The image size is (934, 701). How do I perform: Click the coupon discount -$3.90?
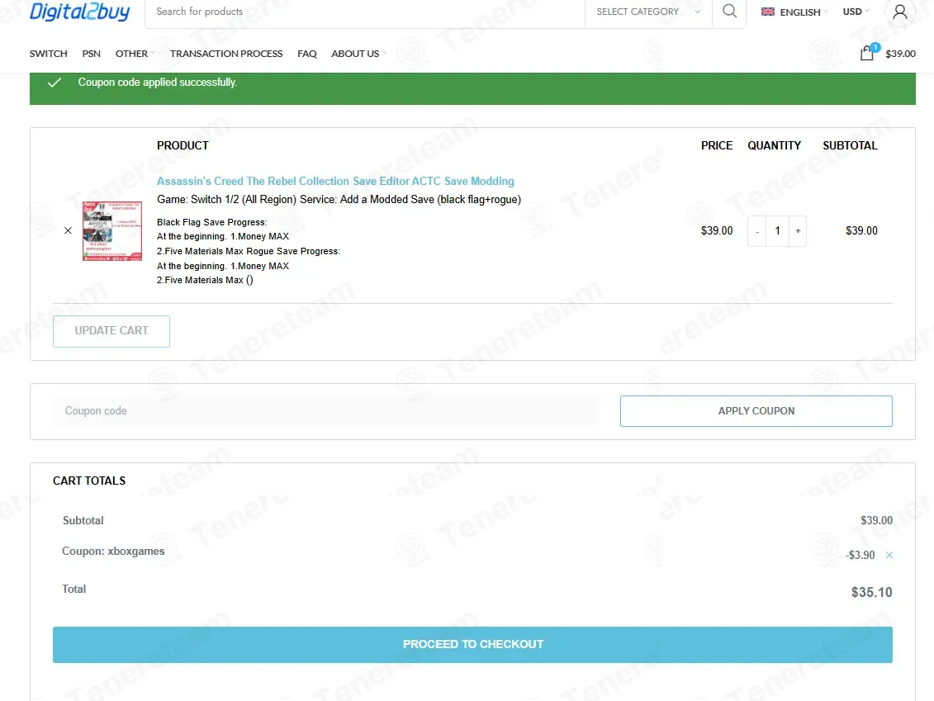pyautogui.click(x=861, y=555)
